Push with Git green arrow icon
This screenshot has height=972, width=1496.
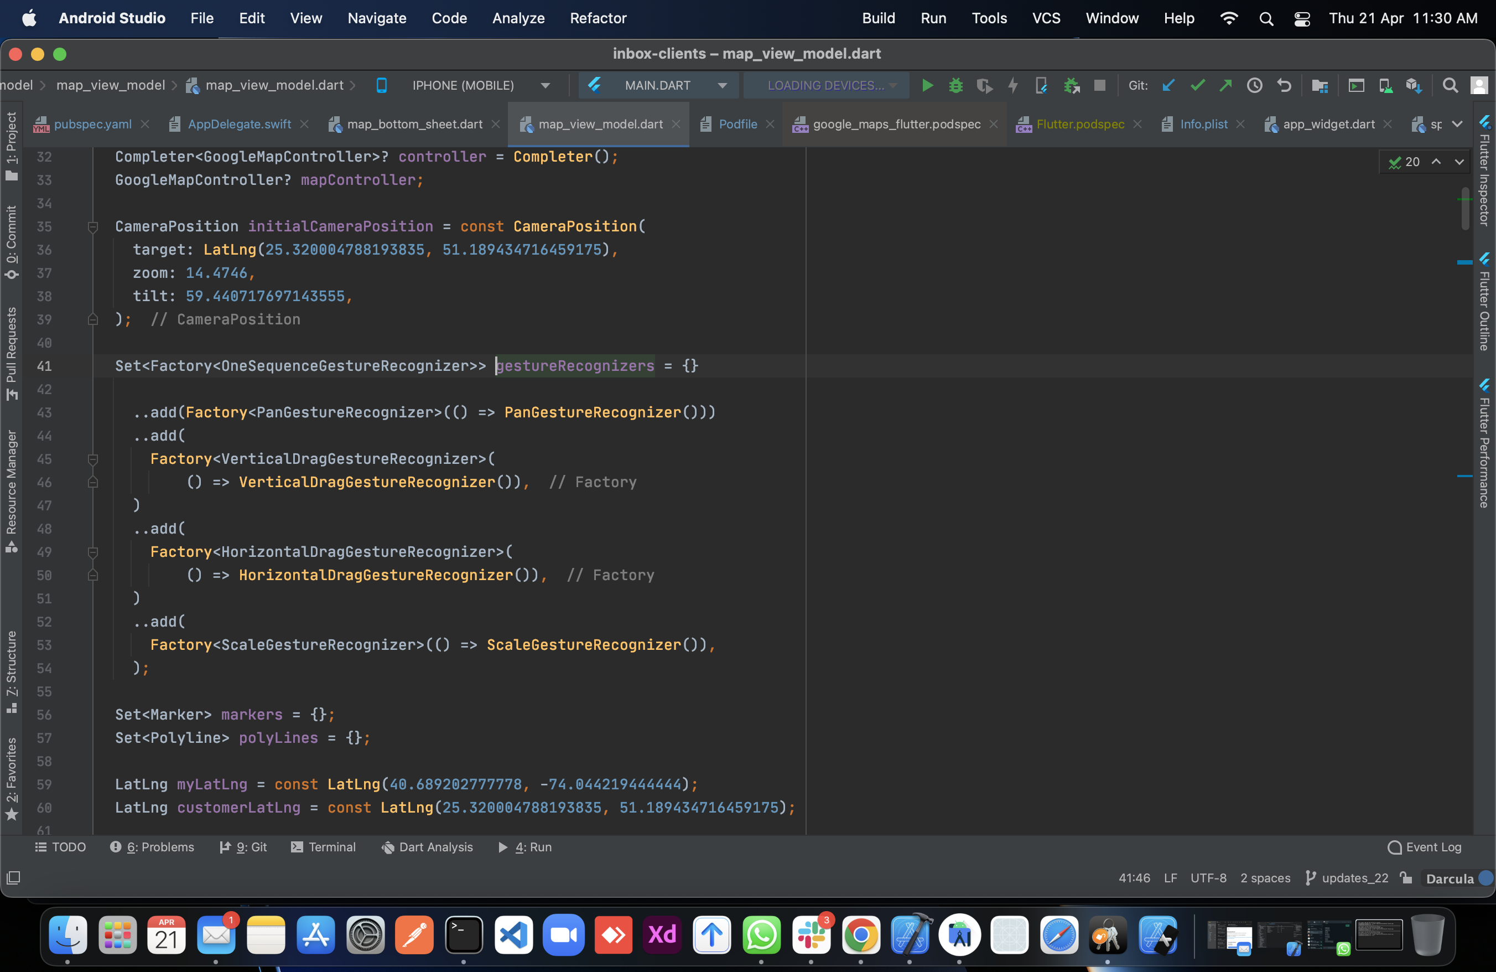(1225, 85)
